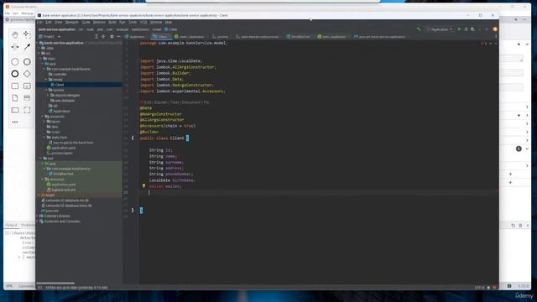
Task: Create an end event in Modeler palette
Action: [x=15, y=74]
